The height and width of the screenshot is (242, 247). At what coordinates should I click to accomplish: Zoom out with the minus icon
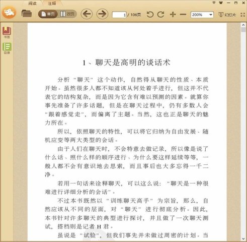point(183,15)
